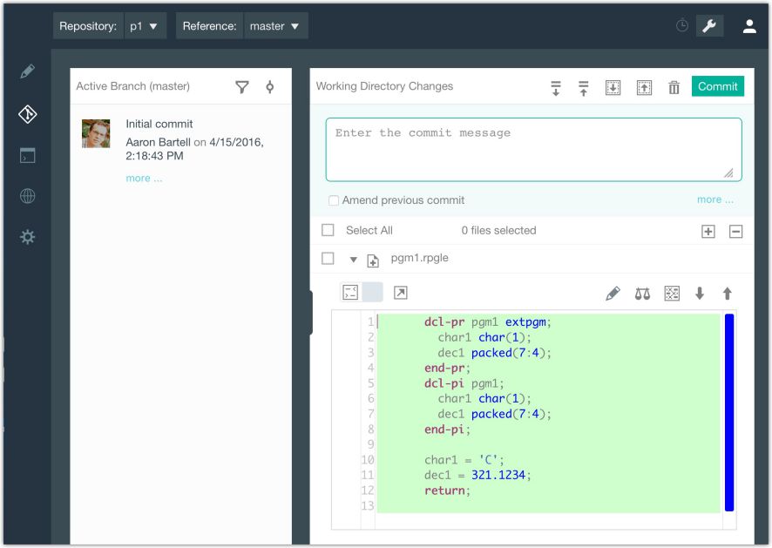Collapse the pgm1.rpgle diff section
This screenshot has width=772, height=548.
click(353, 260)
